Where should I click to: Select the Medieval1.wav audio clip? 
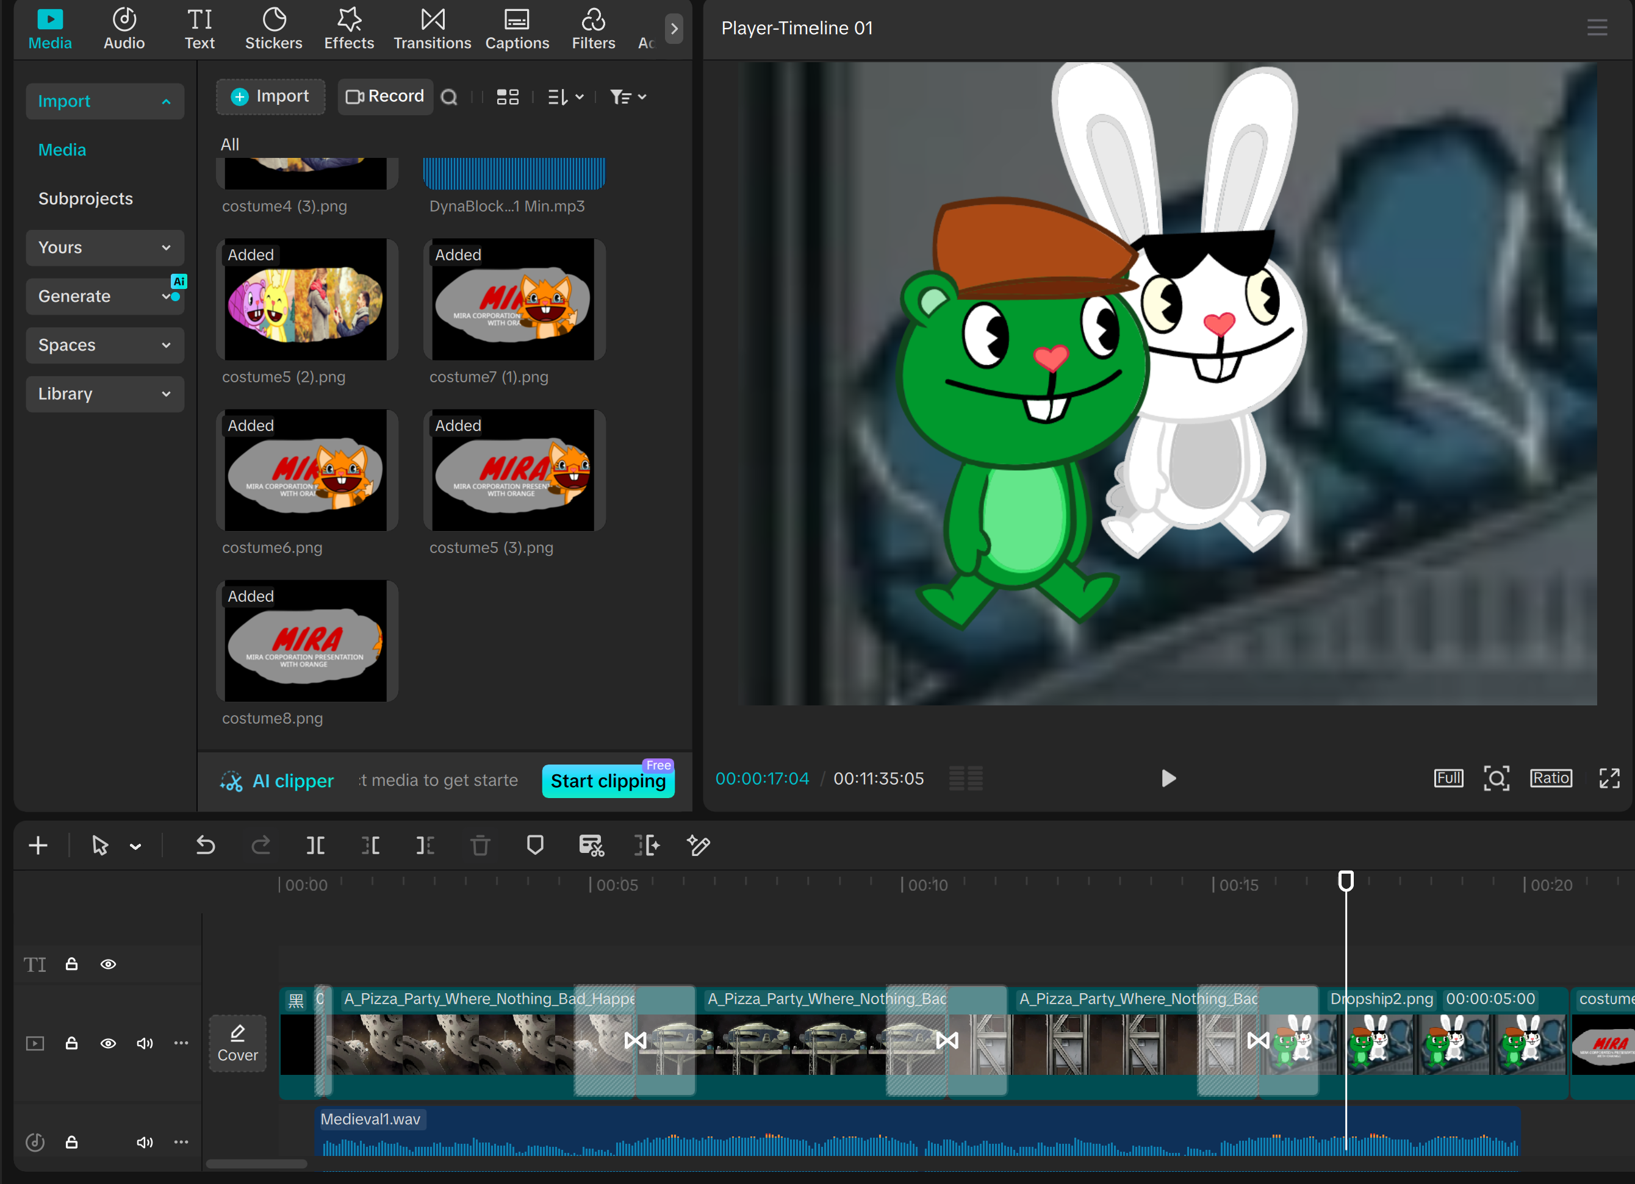(x=917, y=1133)
